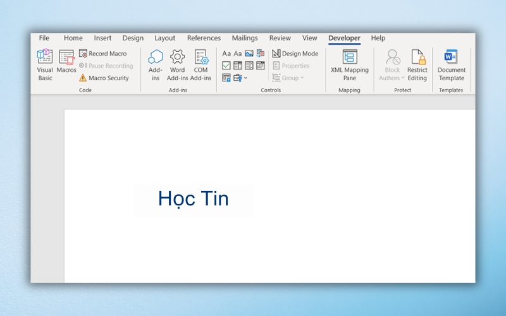The image size is (506, 316).
Task: Insert Repeating Section content control
Action: (226, 78)
